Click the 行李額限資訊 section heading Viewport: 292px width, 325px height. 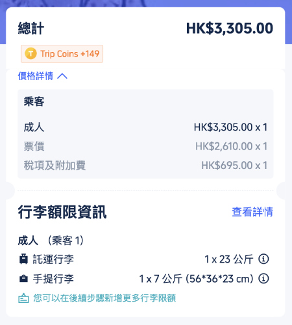coord(62,212)
